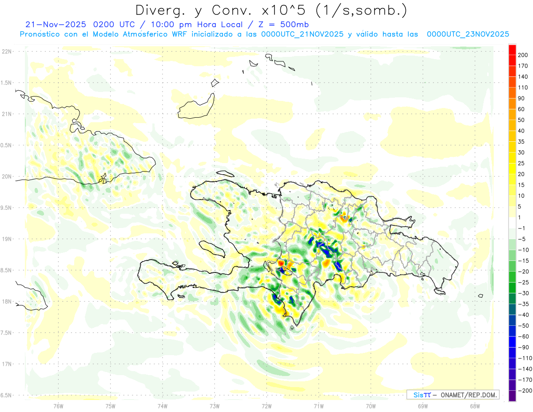Click the positive '110' legend value
This screenshot has width=533, height=412.
523,88
